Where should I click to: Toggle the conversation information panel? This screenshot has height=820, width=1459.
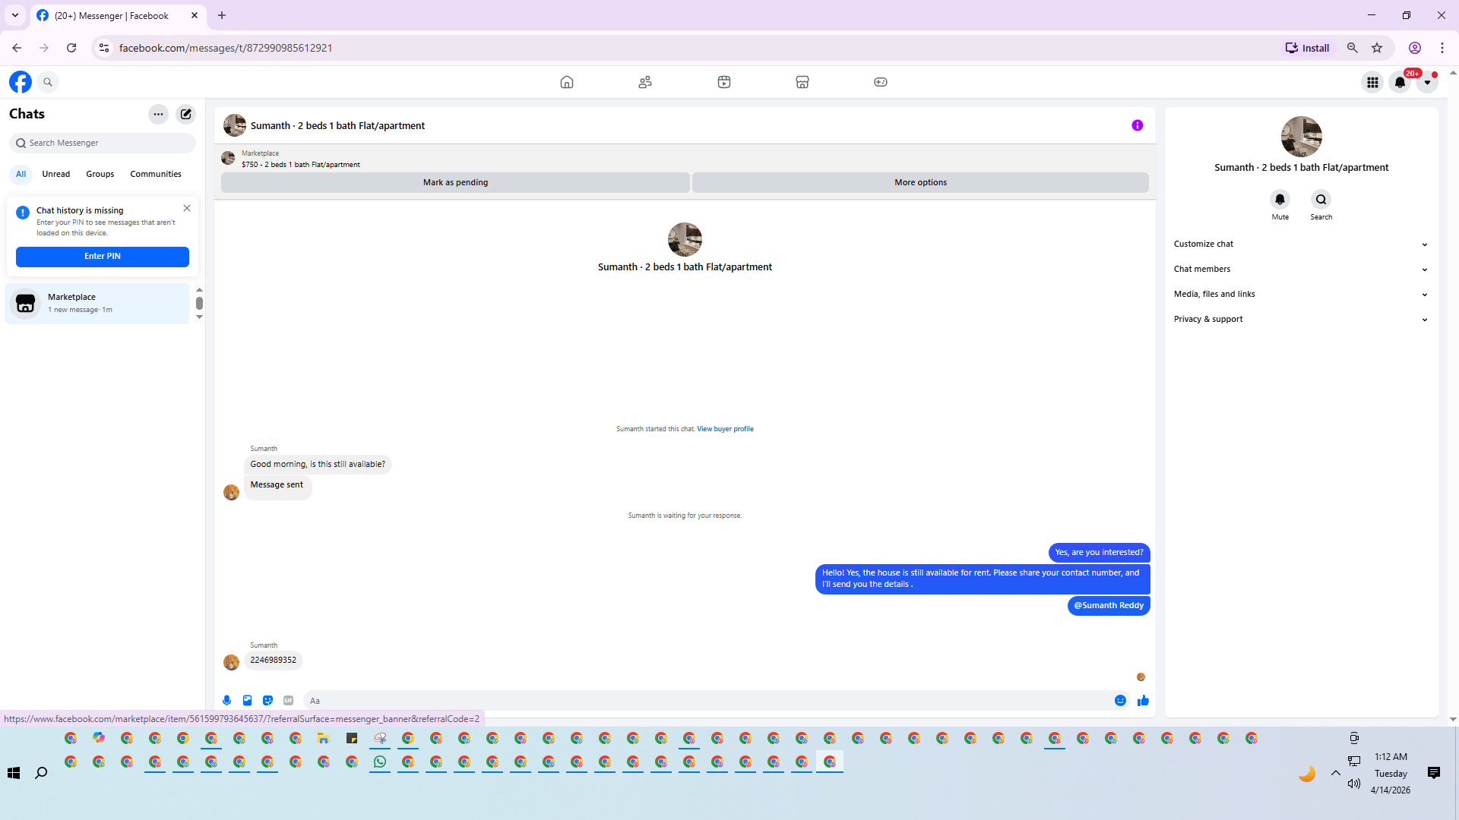coord(1137,125)
